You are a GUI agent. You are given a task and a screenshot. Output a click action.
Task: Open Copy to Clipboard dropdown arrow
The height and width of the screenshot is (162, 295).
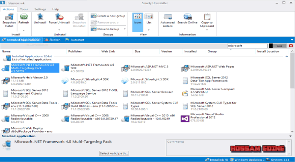click(x=207, y=30)
